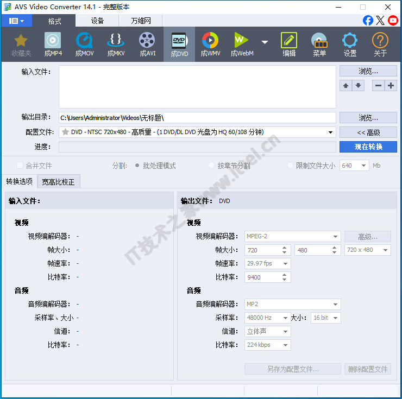Image resolution: width=402 pixels, height=399 pixels.
Task: Open the X (Twitter) icon
Action: (380, 21)
